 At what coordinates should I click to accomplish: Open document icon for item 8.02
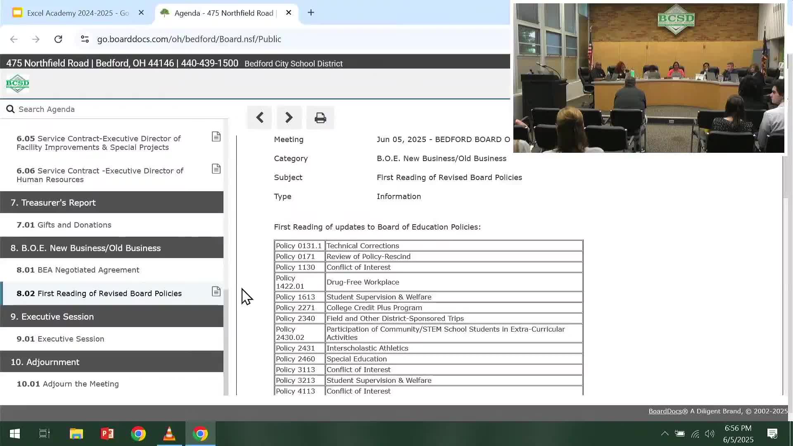point(216,292)
